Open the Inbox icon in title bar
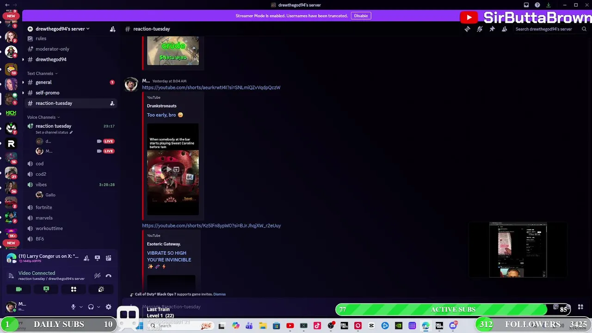Image resolution: width=592 pixels, height=333 pixels. coord(526,5)
